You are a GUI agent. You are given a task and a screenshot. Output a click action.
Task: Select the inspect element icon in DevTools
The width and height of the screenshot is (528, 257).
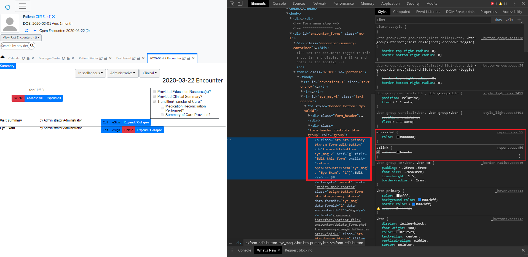(x=232, y=4)
